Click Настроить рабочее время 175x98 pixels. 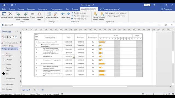[116, 13]
